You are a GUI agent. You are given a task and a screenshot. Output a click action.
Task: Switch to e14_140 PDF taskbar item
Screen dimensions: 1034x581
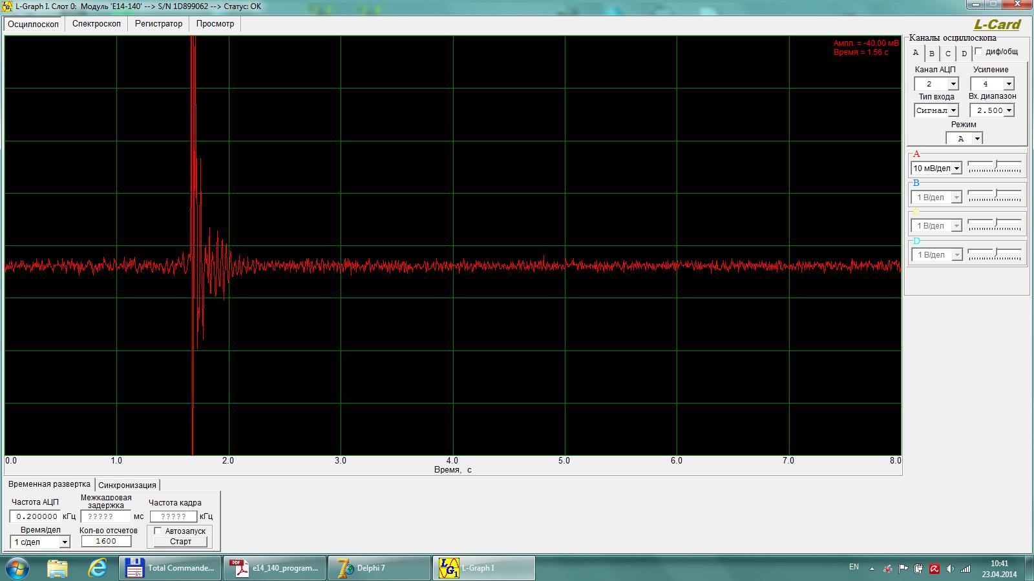(x=275, y=568)
